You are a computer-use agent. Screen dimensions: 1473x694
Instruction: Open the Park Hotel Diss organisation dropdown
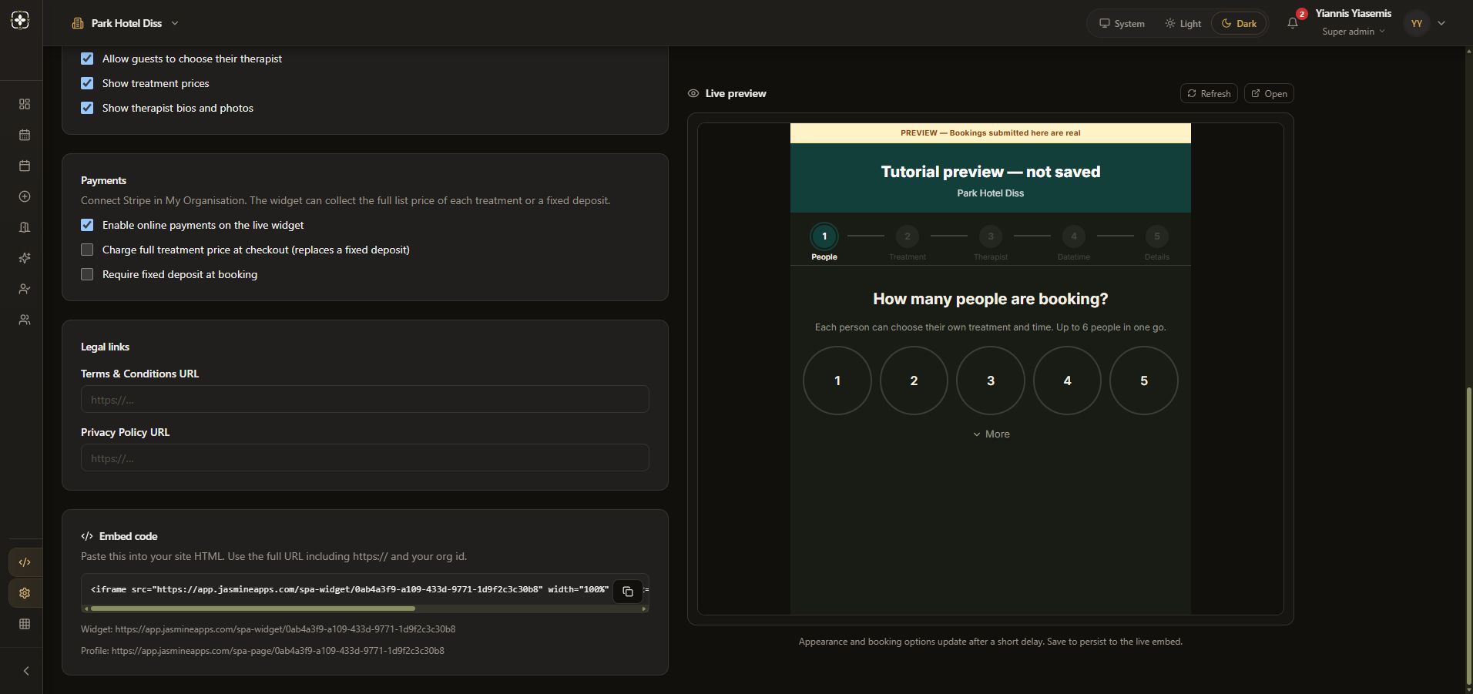click(126, 23)
